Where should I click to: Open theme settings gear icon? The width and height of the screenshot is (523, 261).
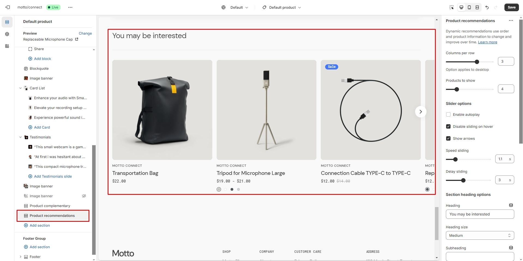point(7,34)
